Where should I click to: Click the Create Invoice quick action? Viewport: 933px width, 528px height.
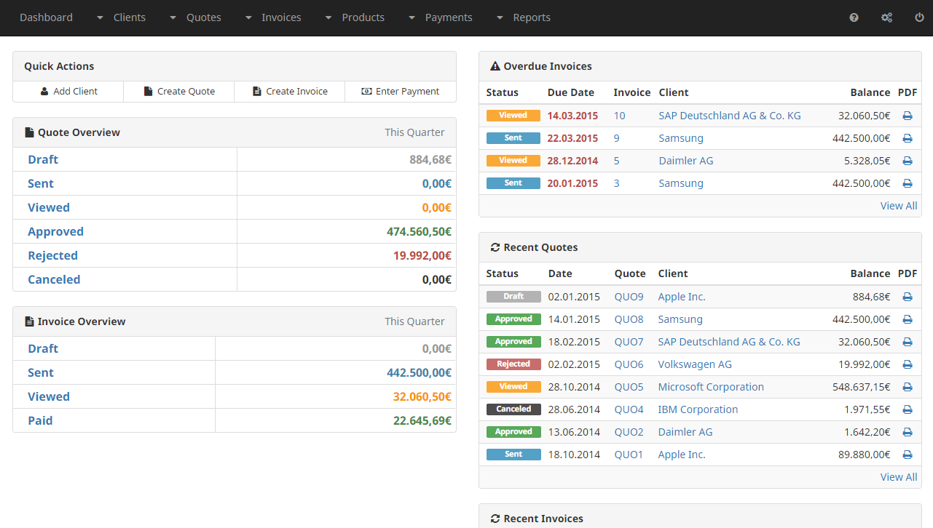coord(290,92)
